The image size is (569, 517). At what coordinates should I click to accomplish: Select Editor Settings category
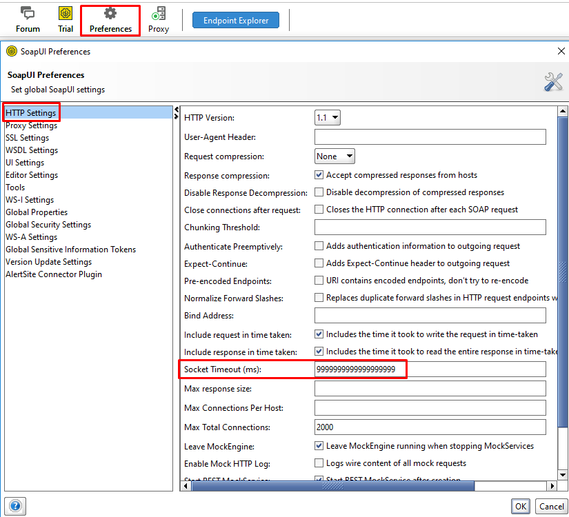88,175
